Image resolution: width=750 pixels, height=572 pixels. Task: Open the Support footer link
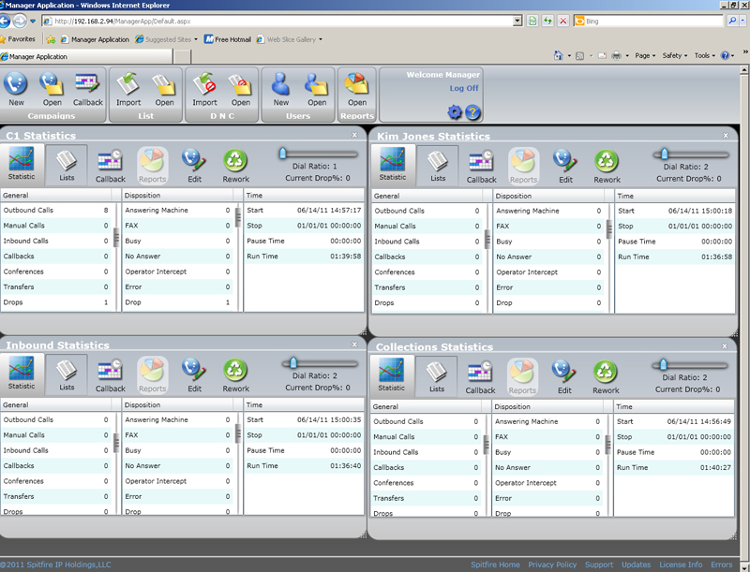[599, 565]
